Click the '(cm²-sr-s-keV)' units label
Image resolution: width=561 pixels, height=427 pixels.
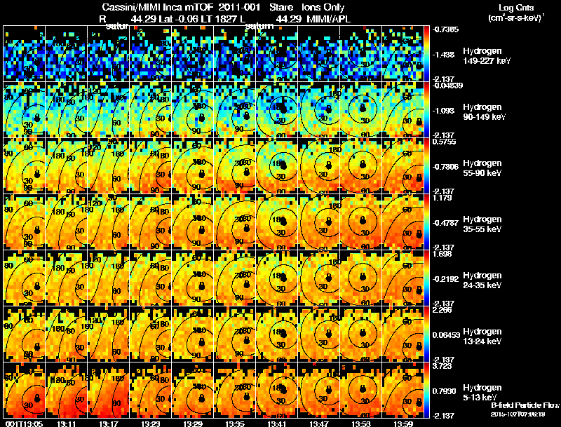pos(516,17)
